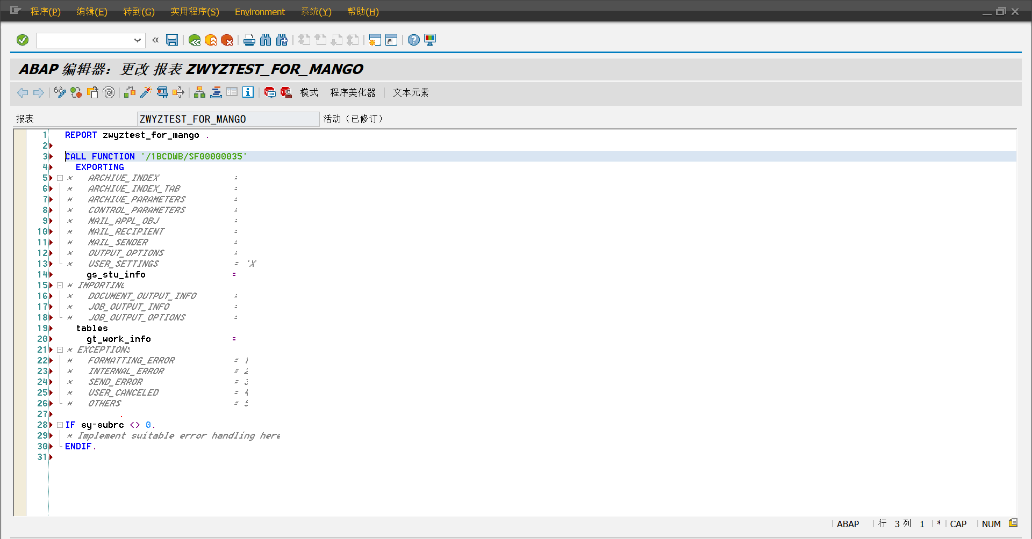Set external breakpoint stop-sign person icon
The width and height of the screenshot is (1032, 539).
tap(286, 93)
